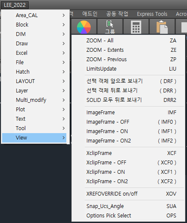
Task: Select Options Pick Select entry
Action: pyautogui.click(x=128, y=216)
